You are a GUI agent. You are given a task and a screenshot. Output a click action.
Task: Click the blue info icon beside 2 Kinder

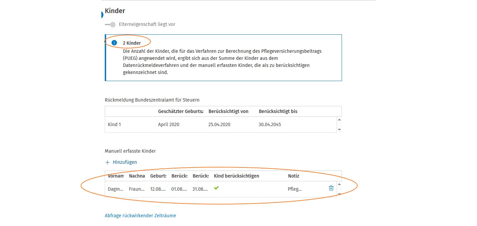[115, 43]
